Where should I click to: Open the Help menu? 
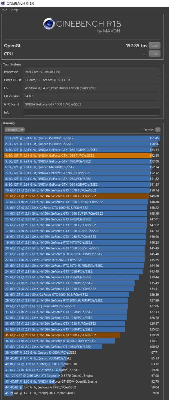(x=15, y=10)
